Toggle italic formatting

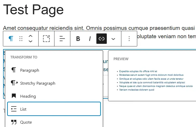pyautogui.click(x=90, y=39)
